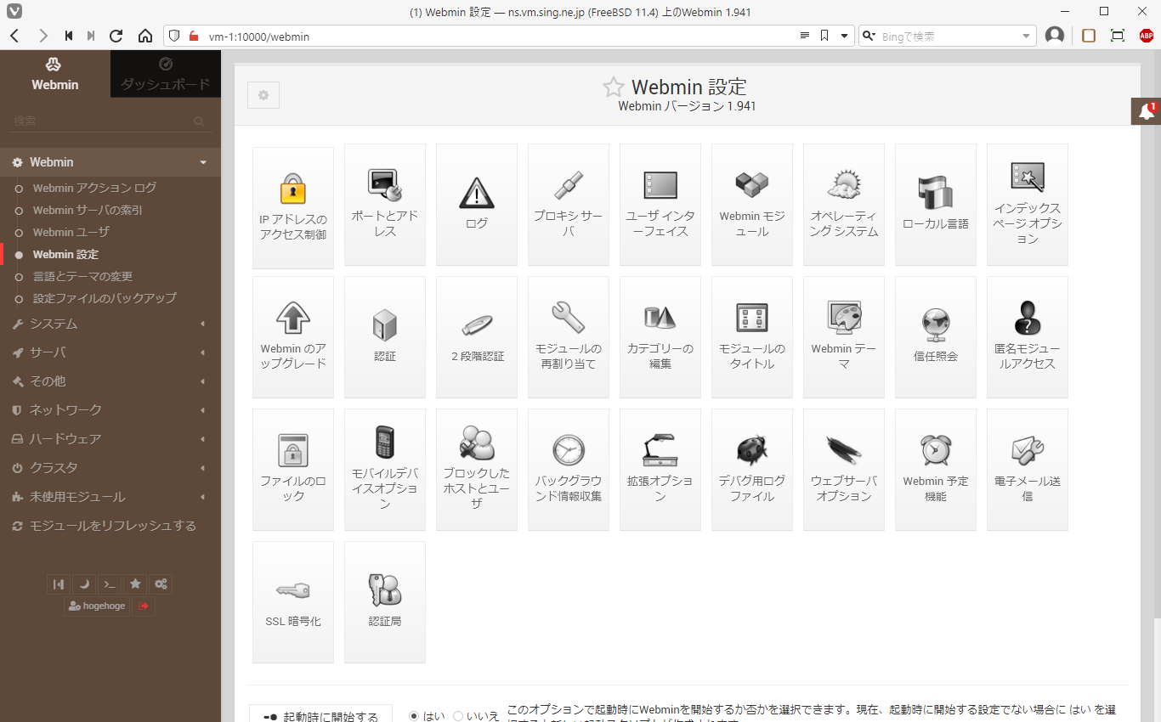Click the notification bell with red badge

tap(1146, 112)
